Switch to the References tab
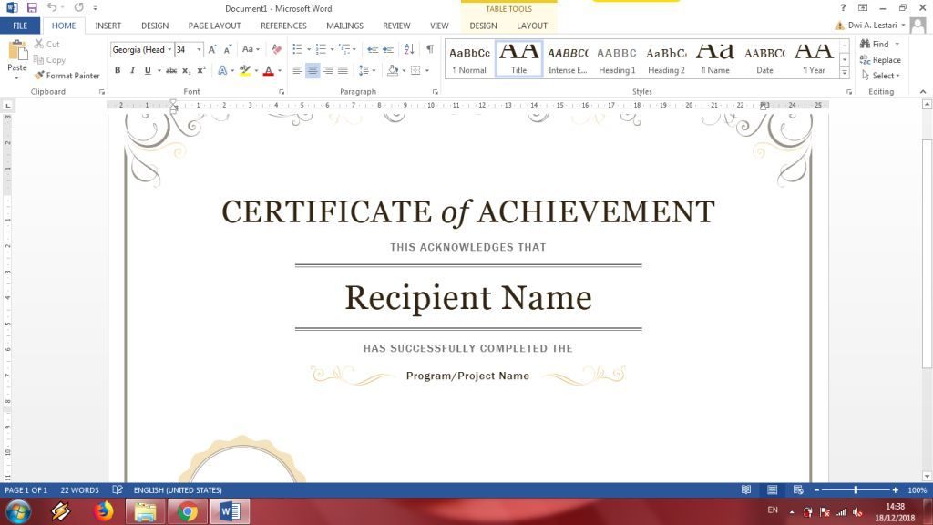Screen dimensions: 933x525 283,26
